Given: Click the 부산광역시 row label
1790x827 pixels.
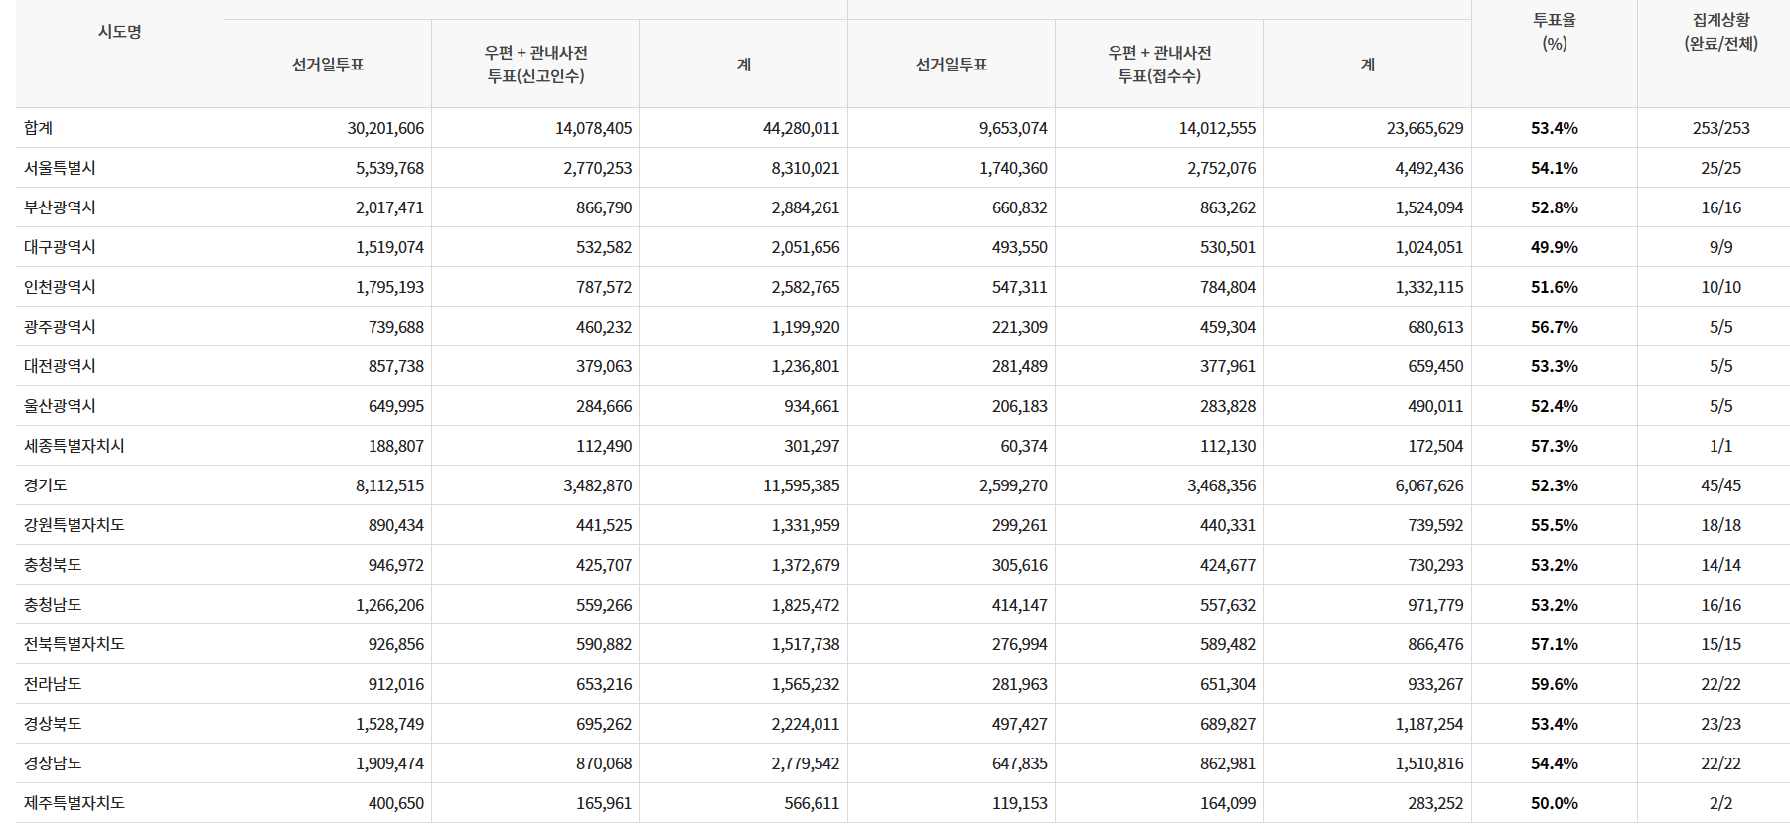Looking at the screenshot, I should (60, 207).
